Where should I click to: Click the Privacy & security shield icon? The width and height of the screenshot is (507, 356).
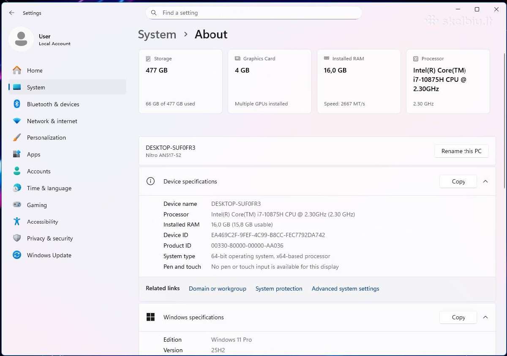(17, 238)
